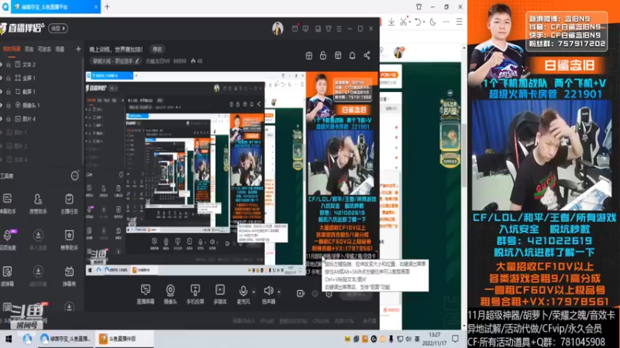This screenshot has width=620, height=348.
Task: Switch to the 场景 tab
Action: tap(60, 49)
